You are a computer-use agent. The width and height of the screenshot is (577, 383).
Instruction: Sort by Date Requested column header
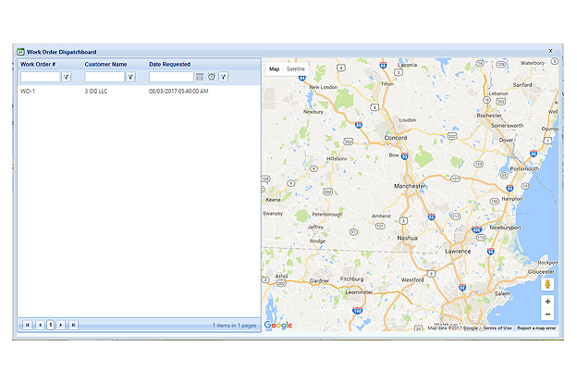(x=169, y=65)
